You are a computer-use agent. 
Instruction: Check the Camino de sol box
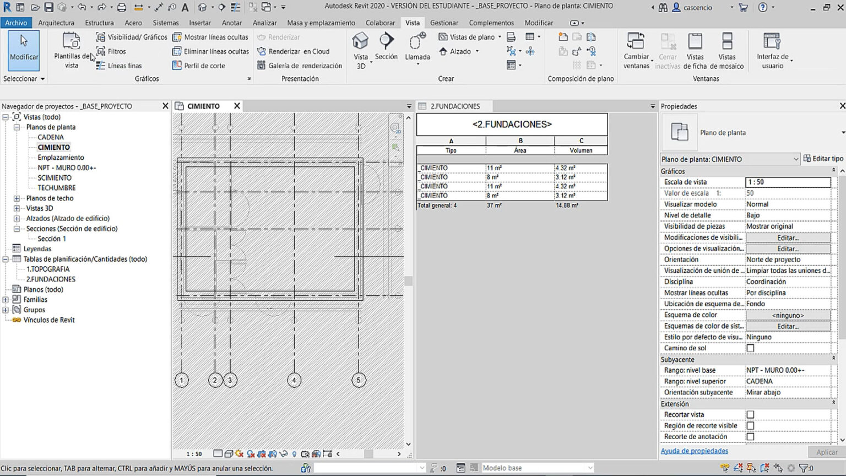pos(751,348)
